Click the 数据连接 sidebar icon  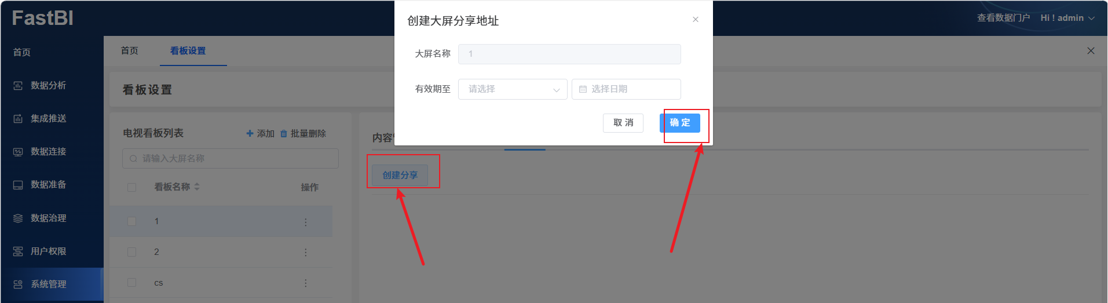click(18, 152)
